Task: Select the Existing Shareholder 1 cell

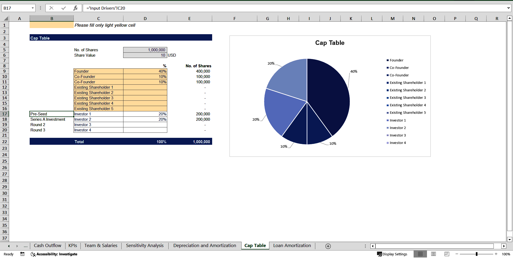Action: [98, 87]
